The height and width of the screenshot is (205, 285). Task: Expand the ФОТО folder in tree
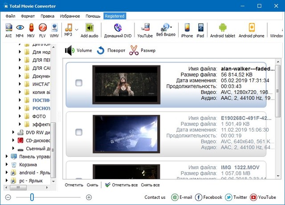pyautogui.click(x=20, y=116)
